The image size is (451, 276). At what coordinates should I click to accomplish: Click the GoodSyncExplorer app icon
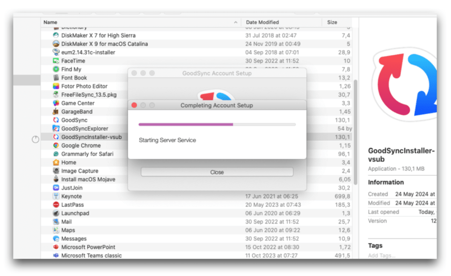[x=56, y=129]
